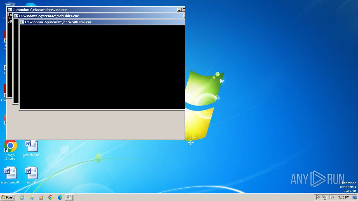Click the Show desktop button
Screen dimensions: 358x201
click(355, 197)
